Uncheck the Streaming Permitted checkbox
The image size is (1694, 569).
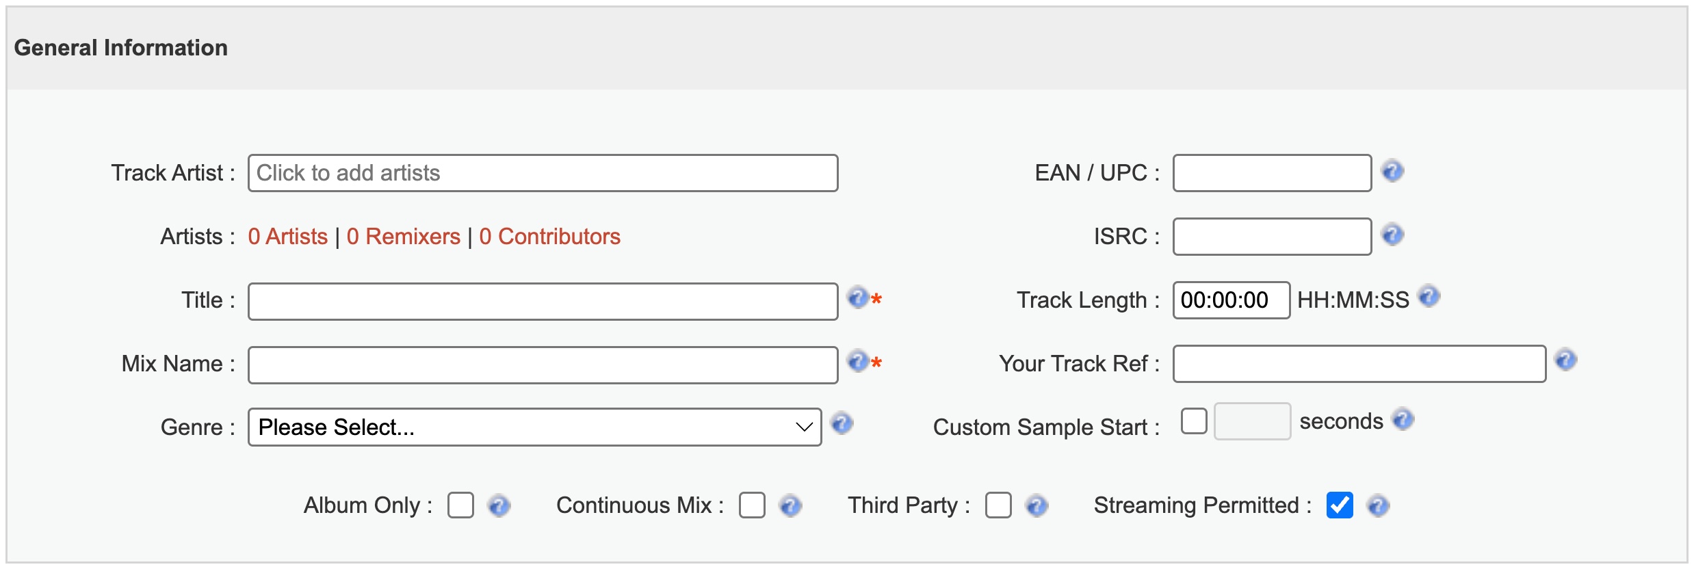tap(1340, 505)
